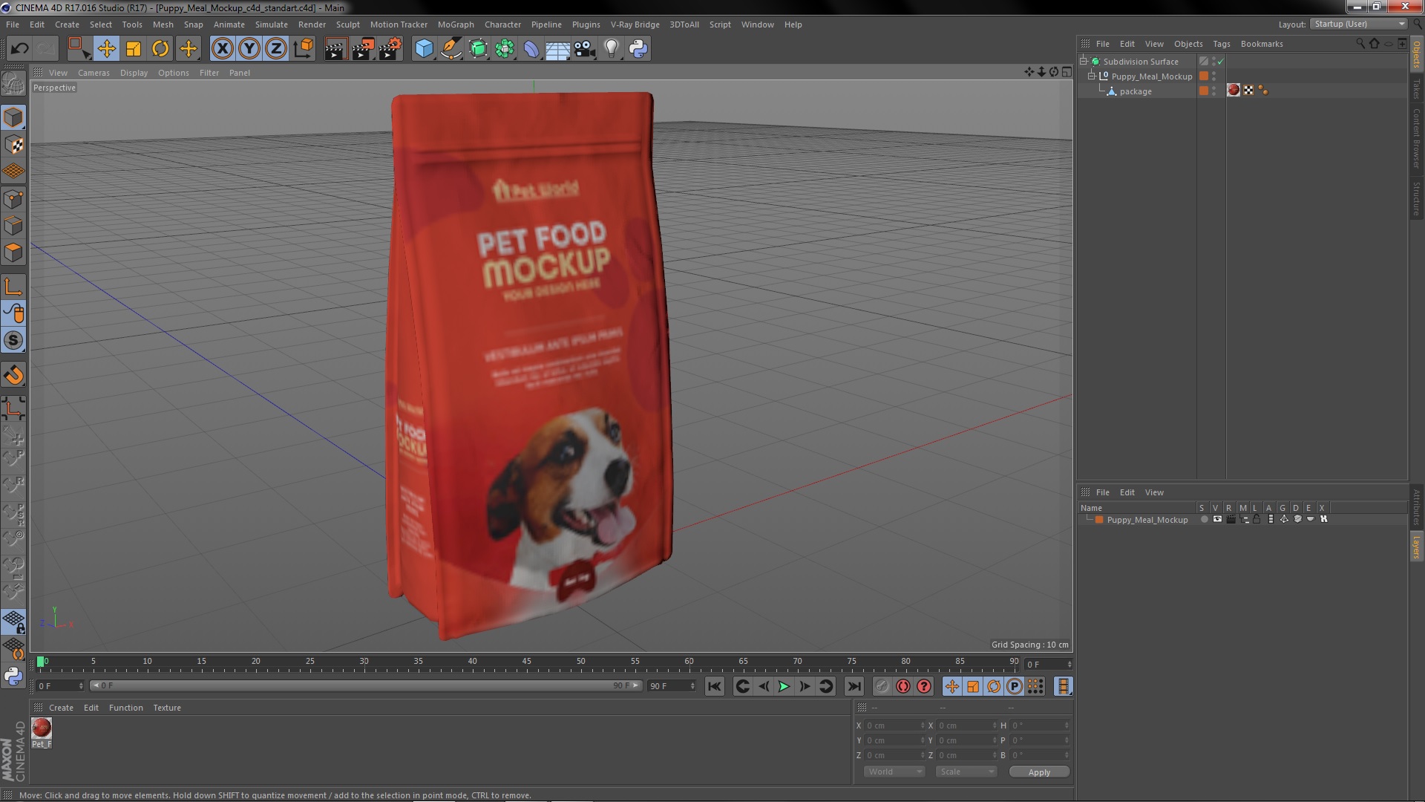Enable Edges mode
This screenshot has height=802, width=1425.
point(13,226)
